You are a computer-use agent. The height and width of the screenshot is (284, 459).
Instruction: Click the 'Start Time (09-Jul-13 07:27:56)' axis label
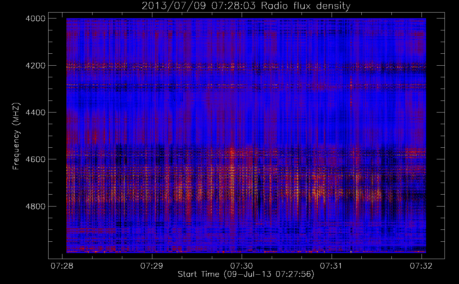[x=246, y=274]
